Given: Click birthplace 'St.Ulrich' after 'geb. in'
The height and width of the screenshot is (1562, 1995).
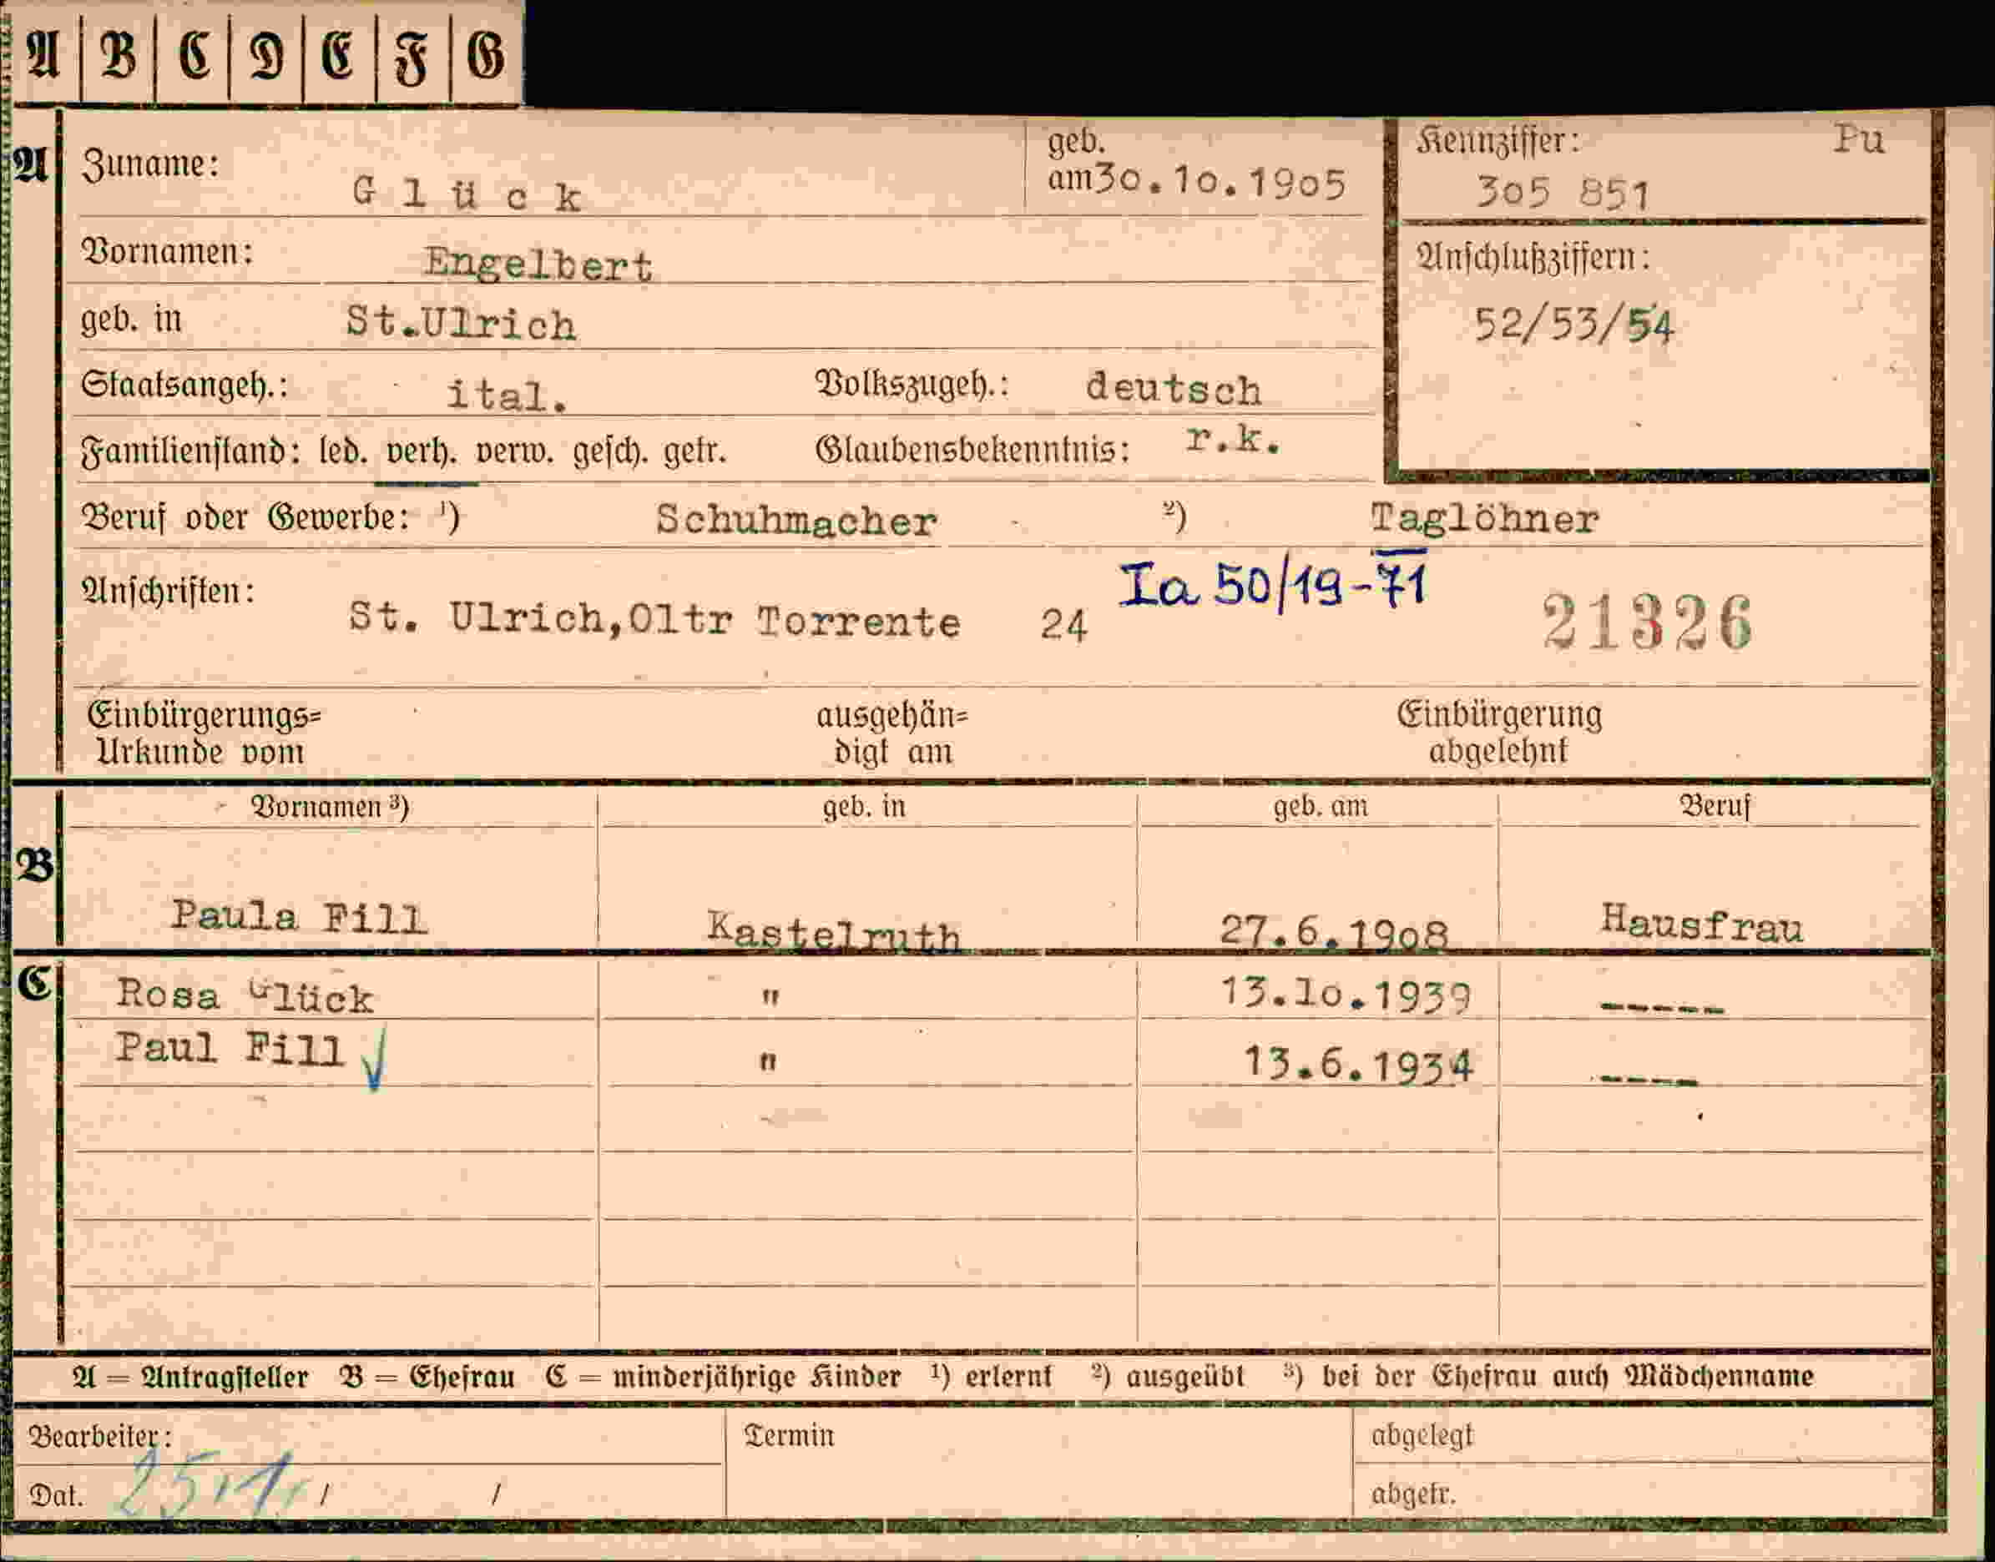Looking at the screenshot, I should [461, 324].
